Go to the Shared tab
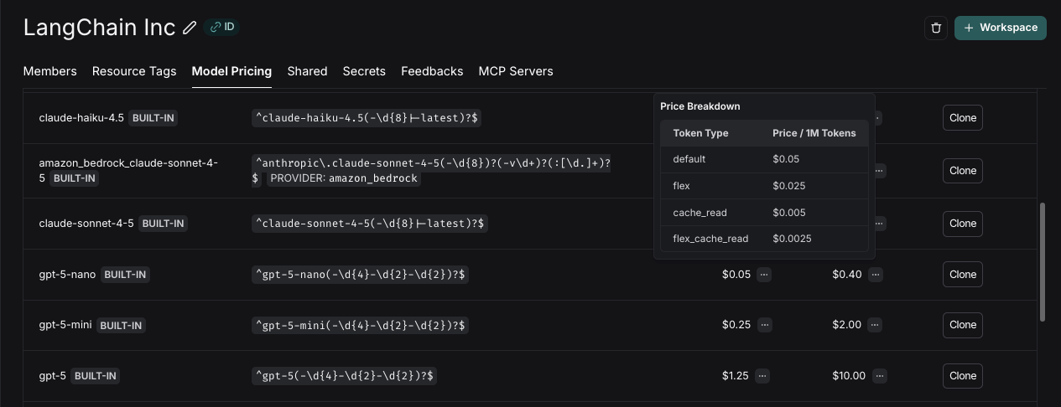 coord(307,71)
